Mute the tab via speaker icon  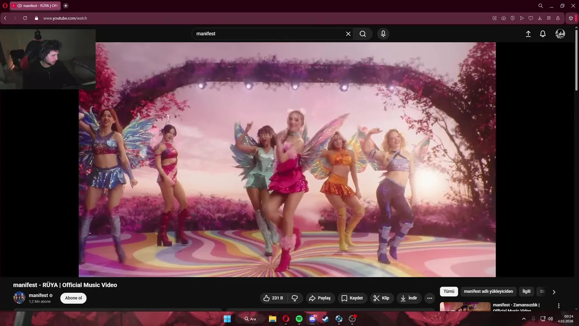pos(19,6)
